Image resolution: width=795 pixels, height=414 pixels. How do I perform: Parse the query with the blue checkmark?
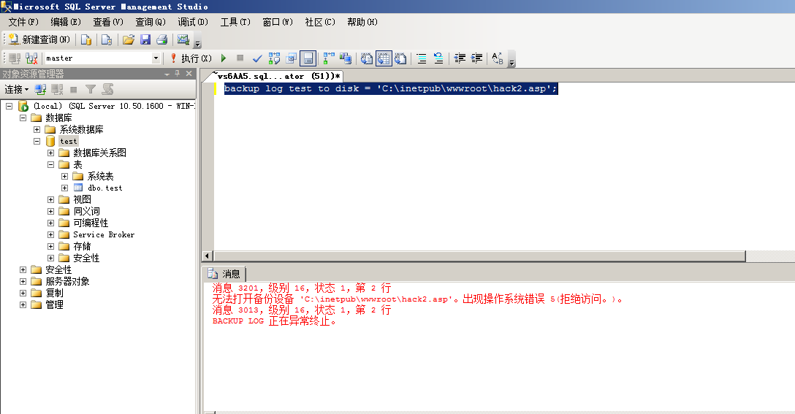click(257, 58)
